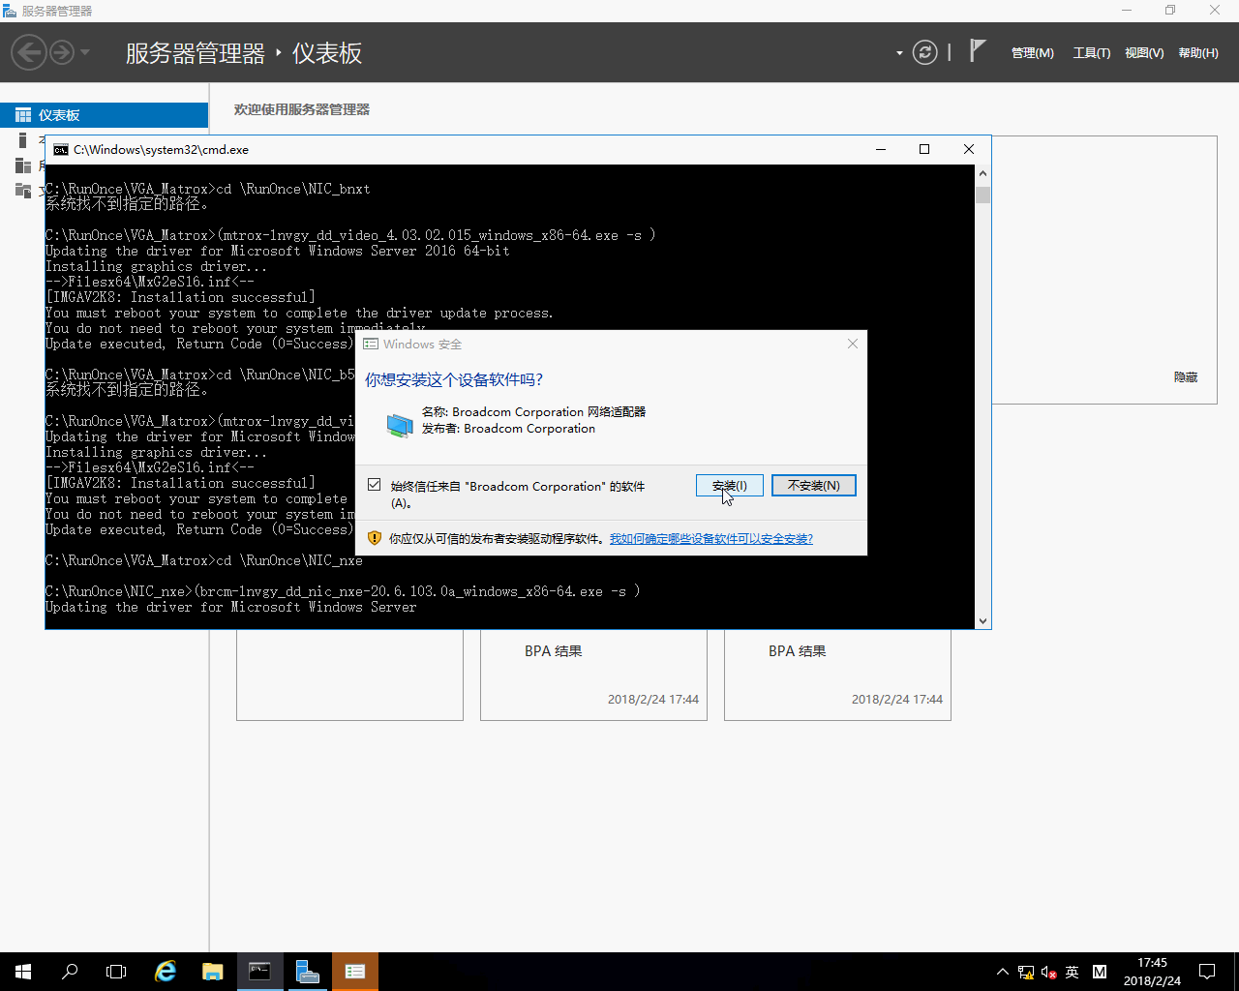Show hidden icons in the system tray
1239x991 pixels.
click(1002, 972)
